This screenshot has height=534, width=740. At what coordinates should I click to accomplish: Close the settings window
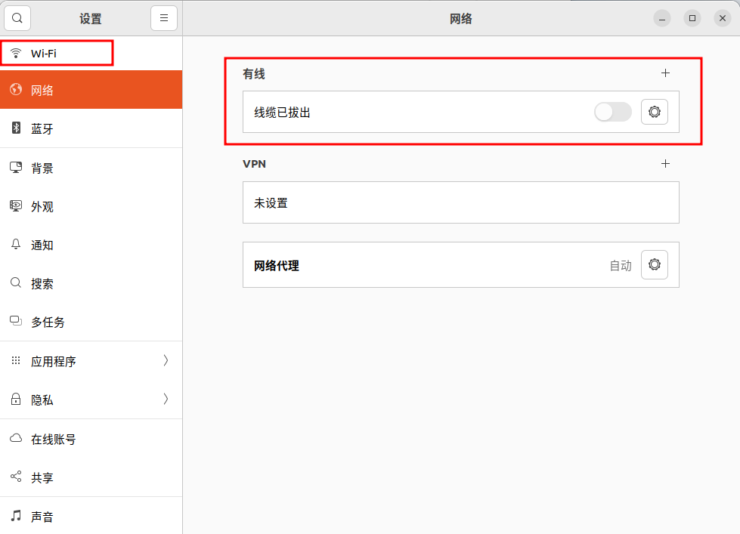[723, 18]
